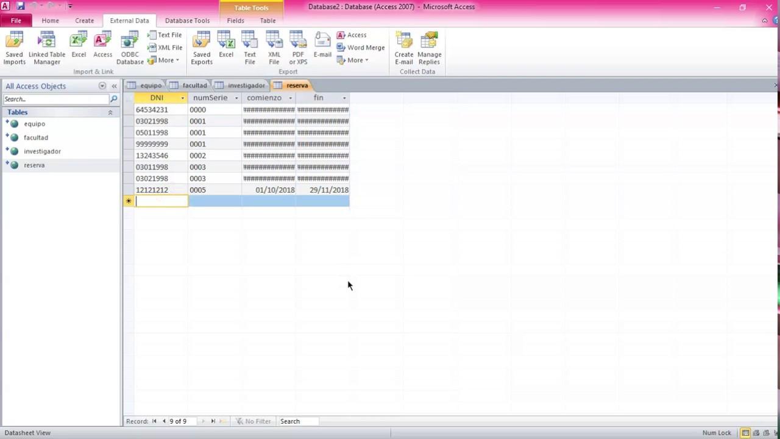Viewport: 780px width, 439px height.
Task: Open the Linked Table Manager
Action: pyautogui.click(x=47, y=48)
